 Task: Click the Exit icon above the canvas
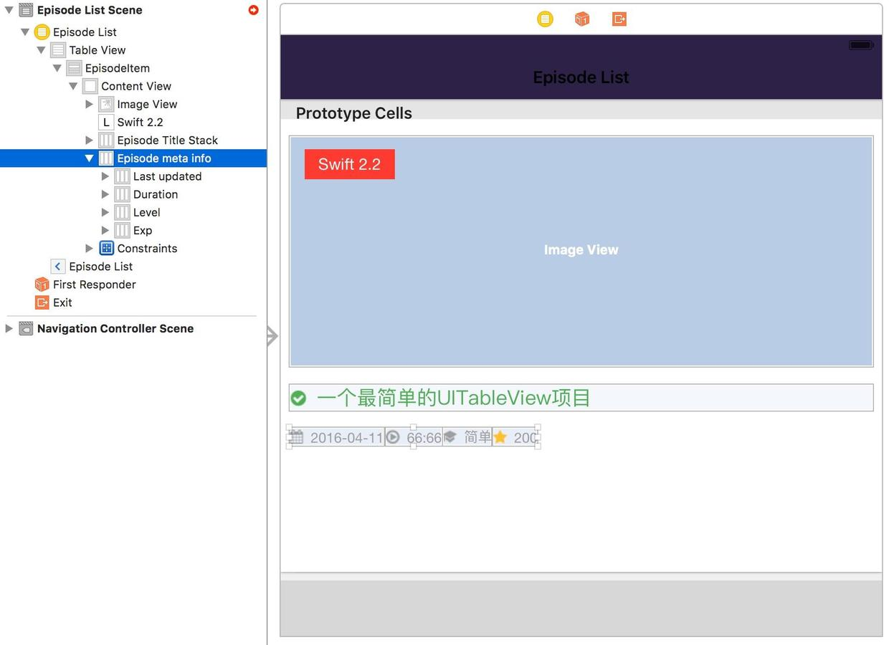(619, 19)
